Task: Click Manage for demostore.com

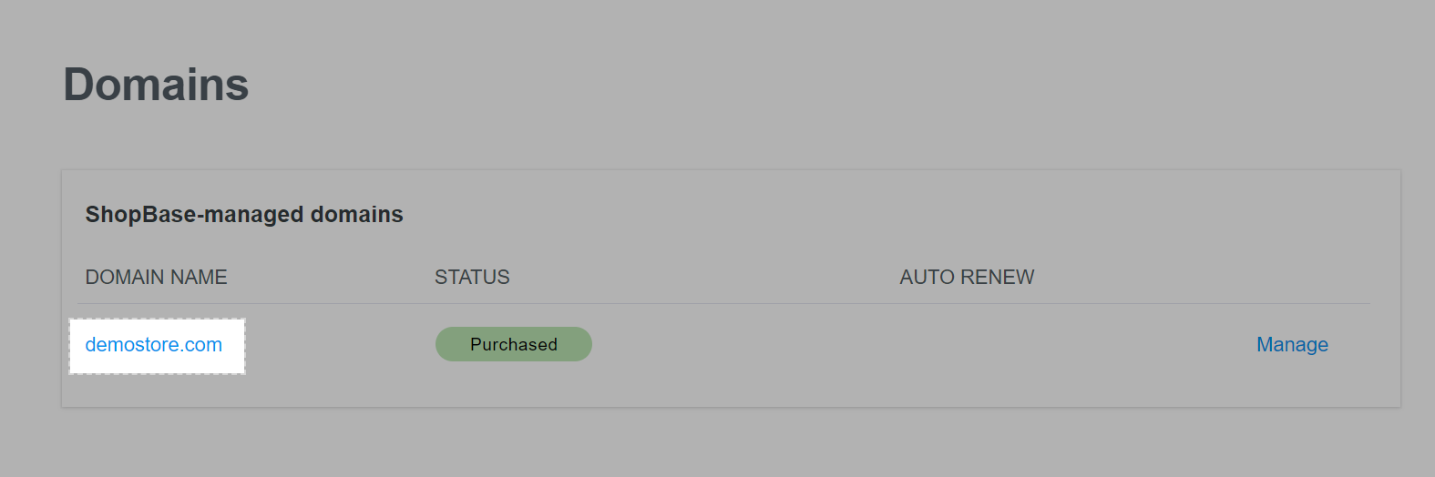Action: [x=1292, y=345]
